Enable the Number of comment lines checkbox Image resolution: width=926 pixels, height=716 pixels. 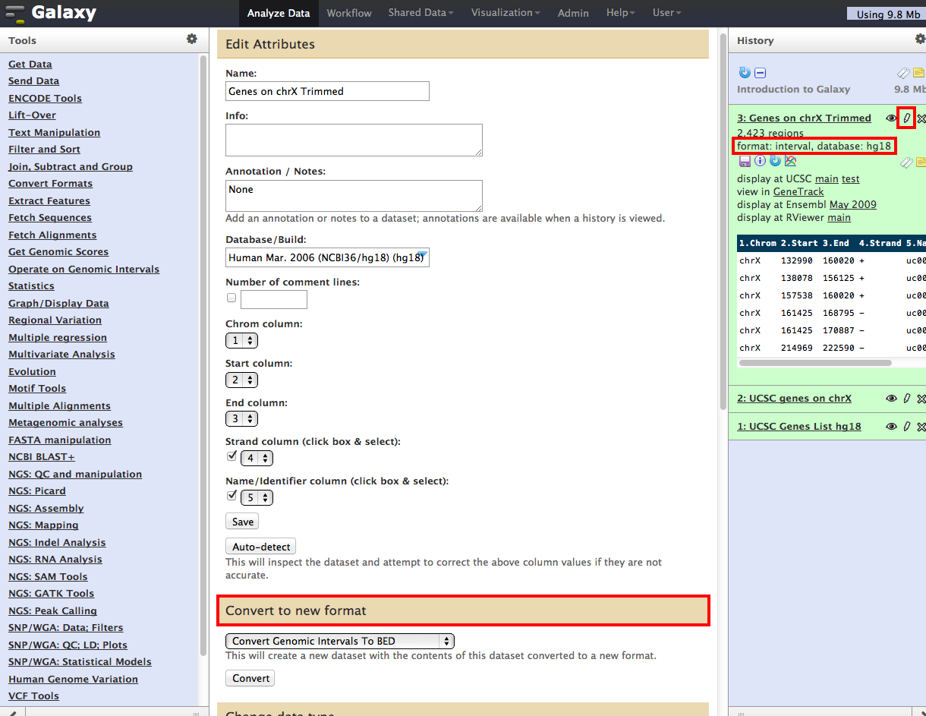coord(231,298)
